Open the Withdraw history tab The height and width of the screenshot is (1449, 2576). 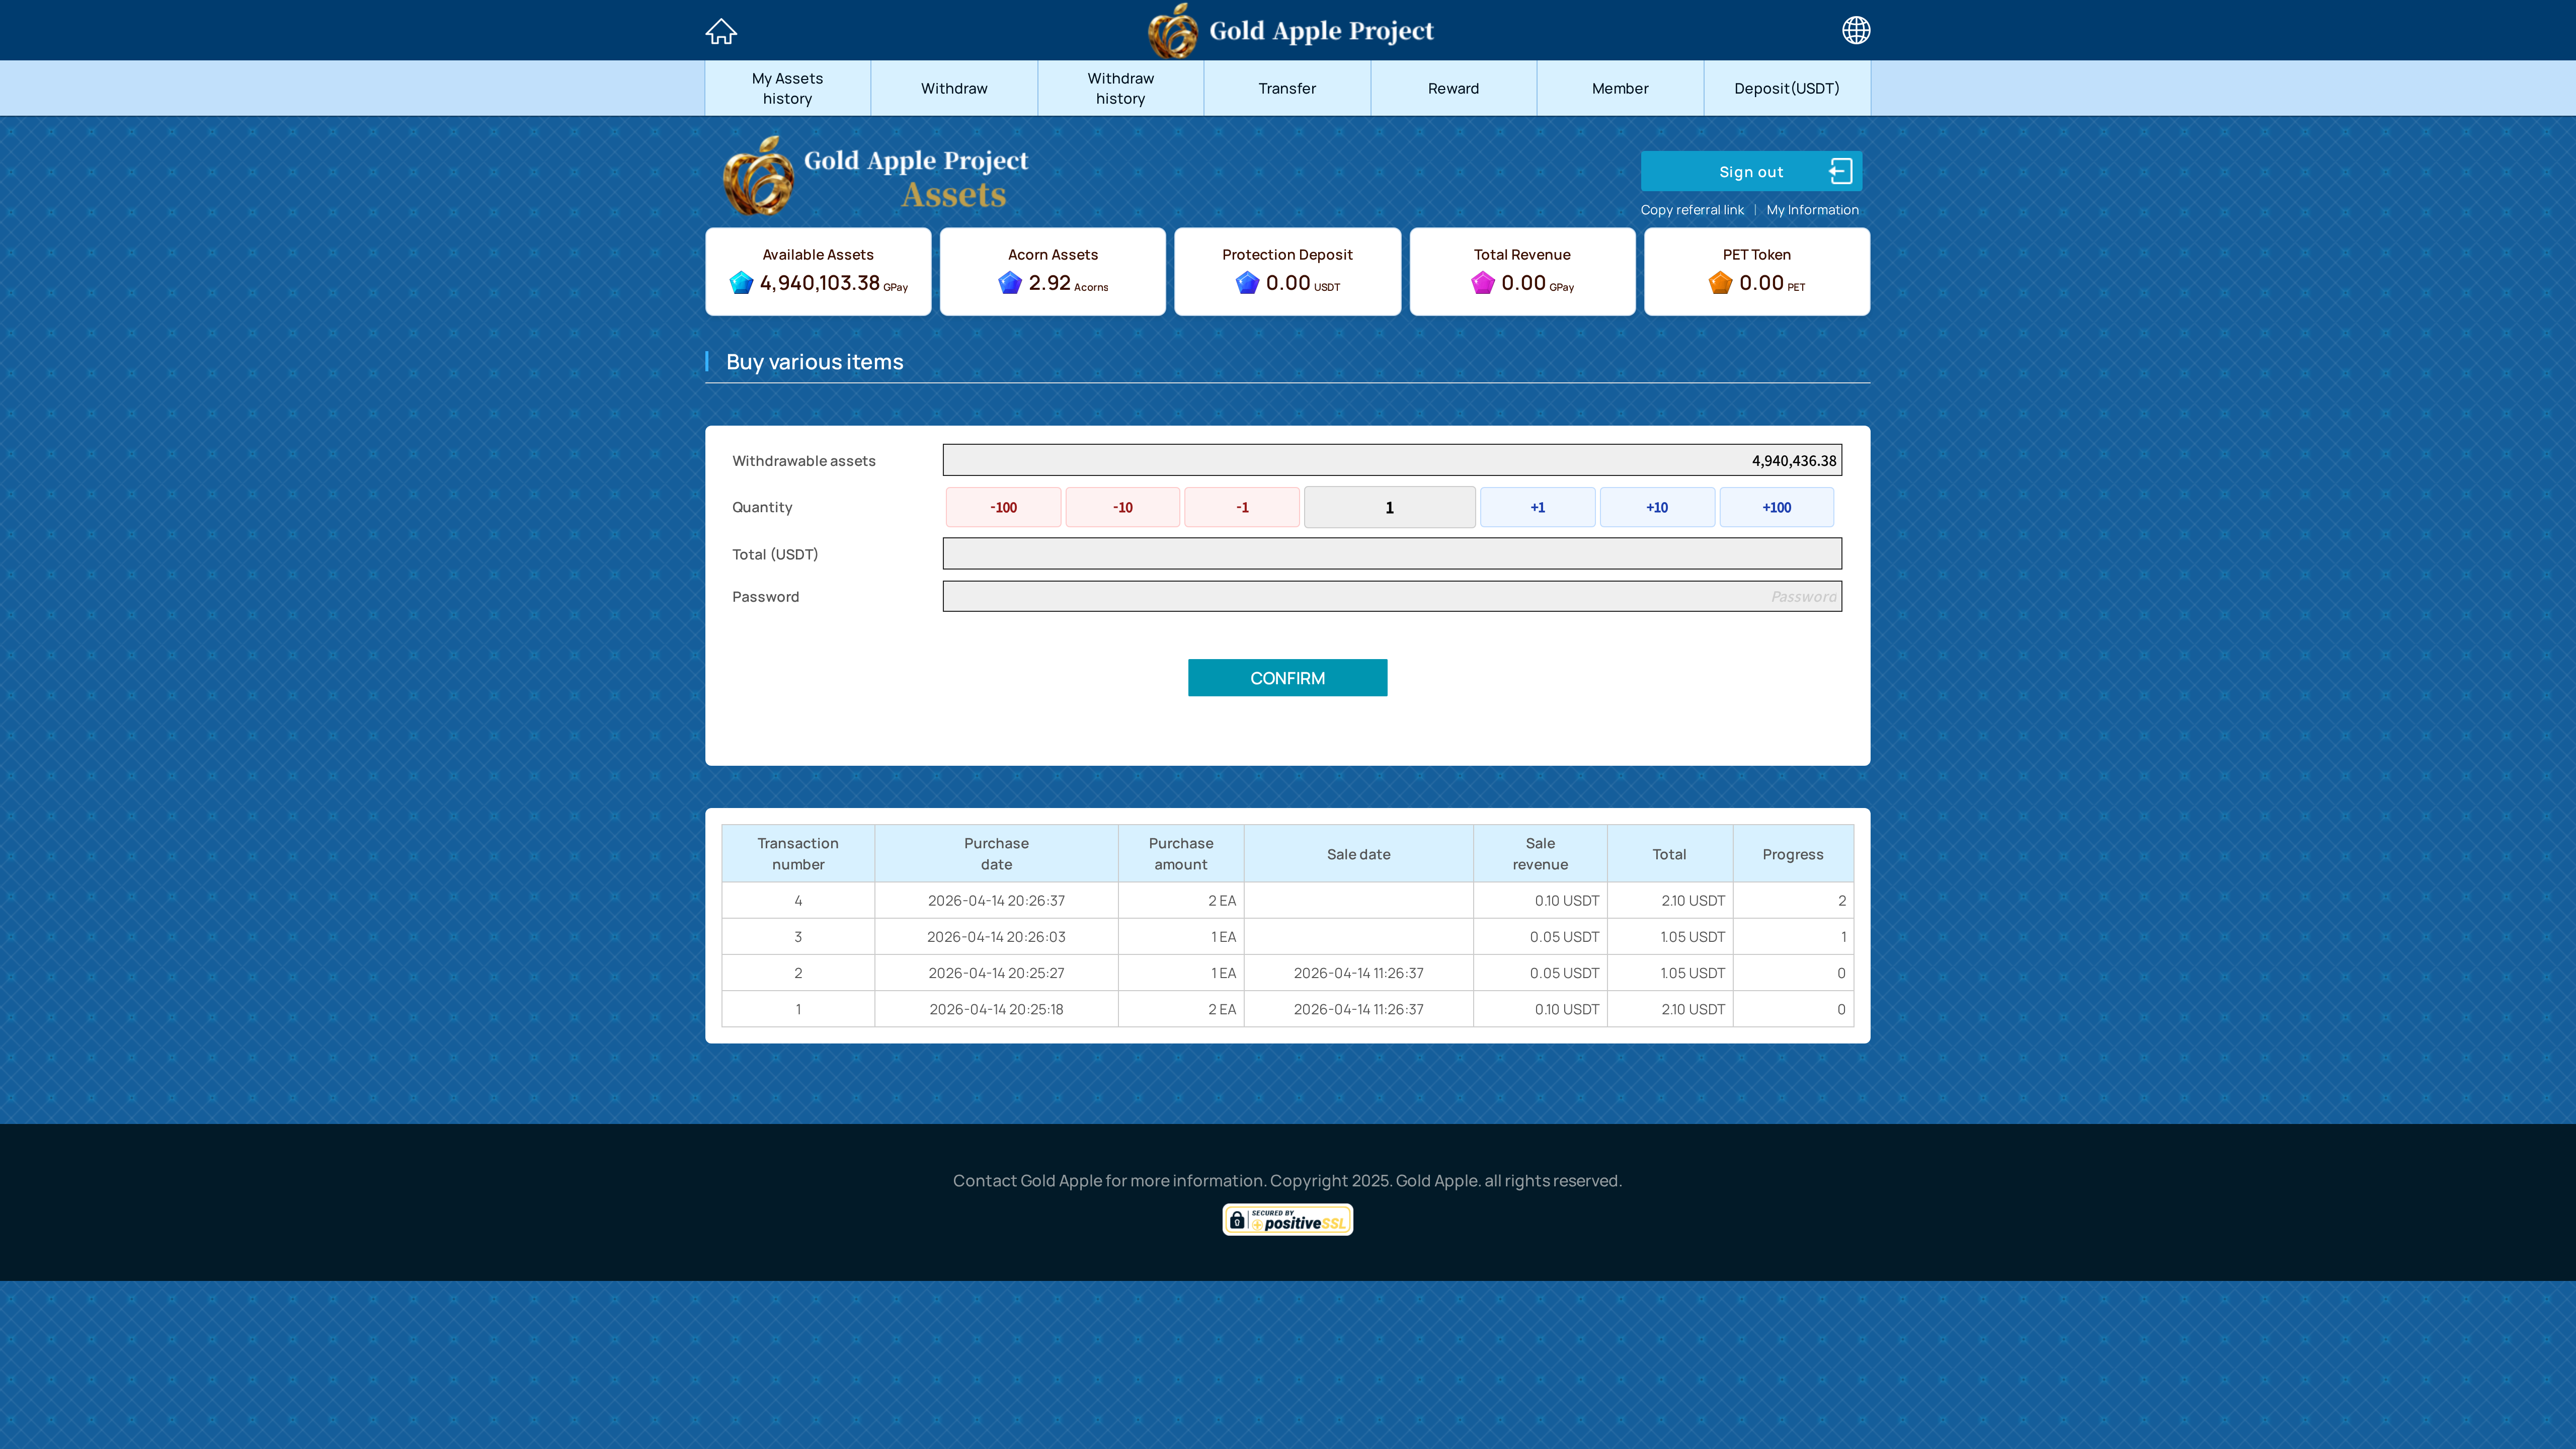coord(1120,88)
